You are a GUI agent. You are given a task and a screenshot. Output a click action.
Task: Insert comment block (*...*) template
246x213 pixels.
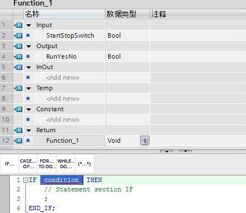tap(84, 164)
